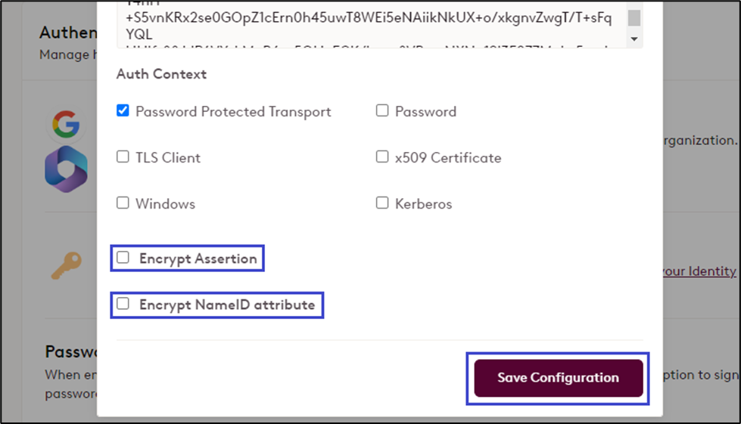Save the configuration

(558, 378)
